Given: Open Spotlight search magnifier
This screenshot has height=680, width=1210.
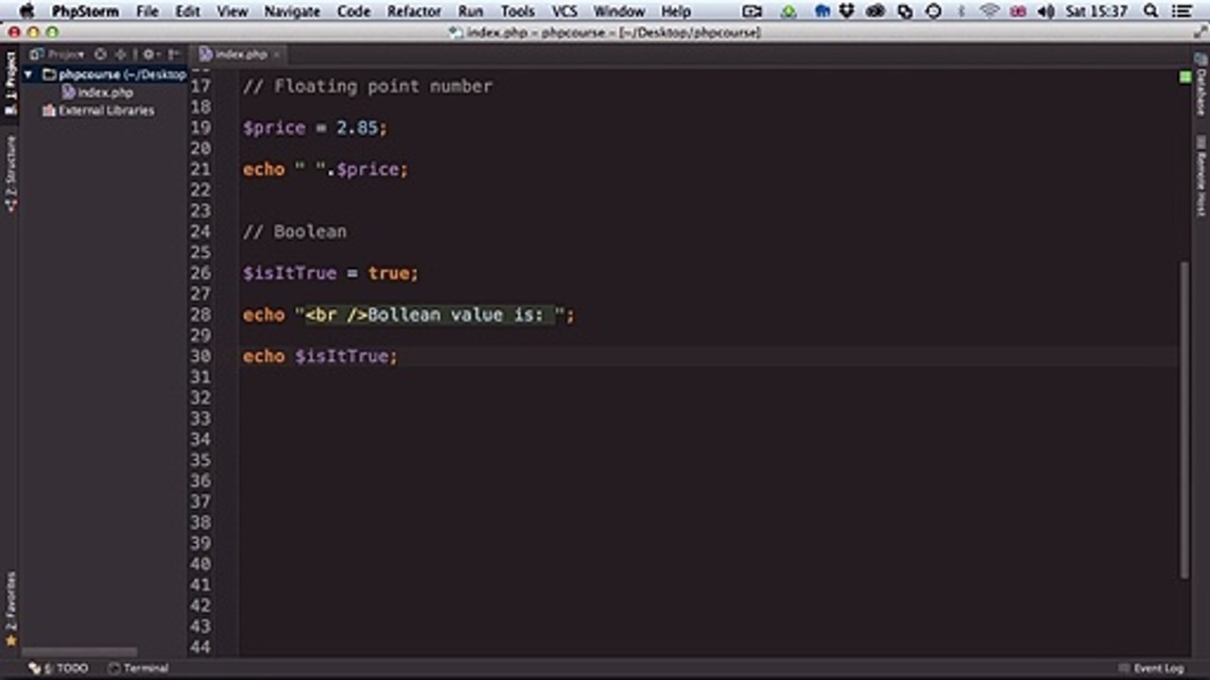Looking at the screenshot, I should pos(1150,11).
